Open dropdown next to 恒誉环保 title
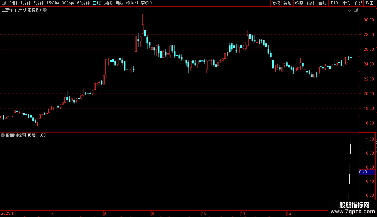 (x=45, y=10)
